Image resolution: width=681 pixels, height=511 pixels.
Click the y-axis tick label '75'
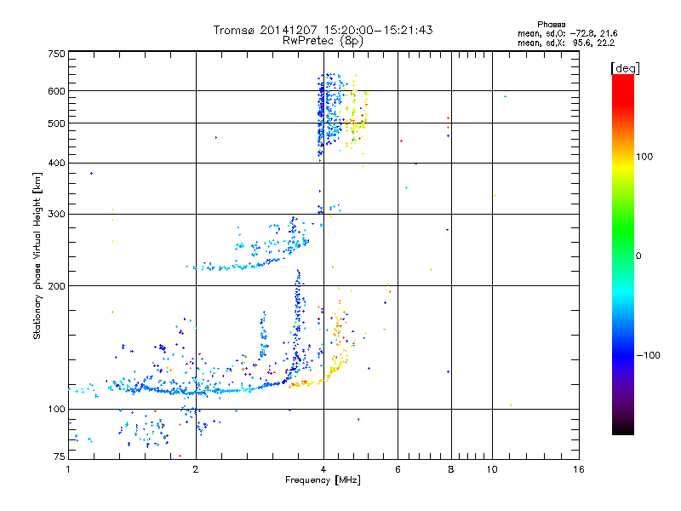[x=60, y=456]
